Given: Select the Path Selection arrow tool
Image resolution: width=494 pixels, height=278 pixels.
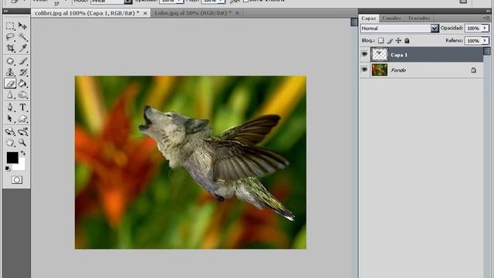Looking at the screenshot, I should [10, 119].
